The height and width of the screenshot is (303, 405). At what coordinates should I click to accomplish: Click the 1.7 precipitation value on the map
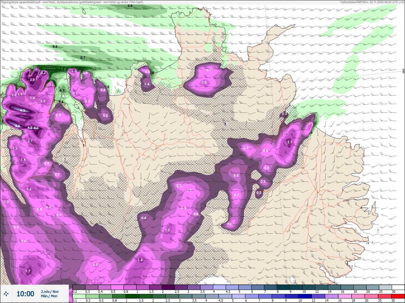(x=28, y=271)
